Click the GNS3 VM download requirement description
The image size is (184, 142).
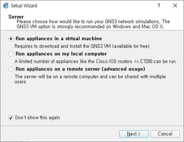[x=82, y=46]
